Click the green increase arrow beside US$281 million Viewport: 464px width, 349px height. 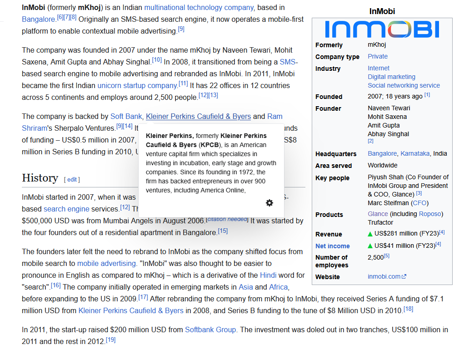pos(370,234)
